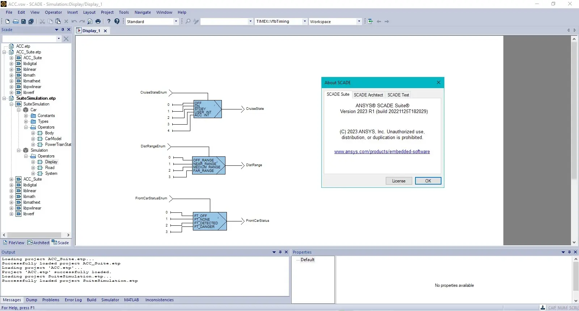Expand the Display operator node

33,162
